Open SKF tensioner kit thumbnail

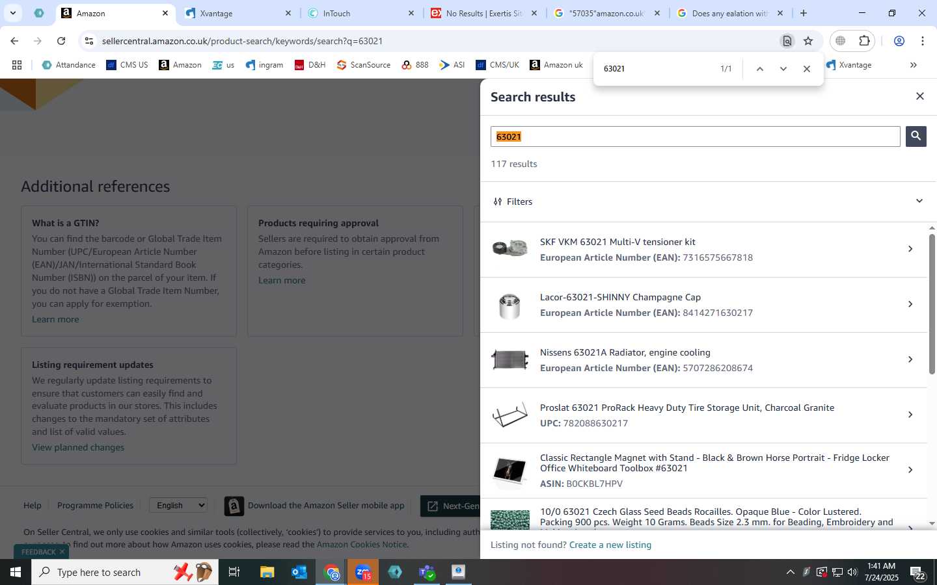tap(509, 249)
